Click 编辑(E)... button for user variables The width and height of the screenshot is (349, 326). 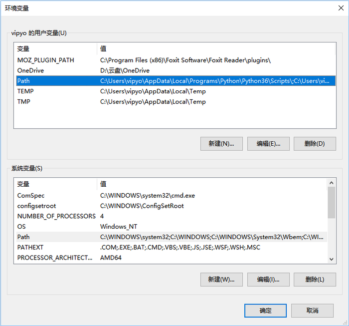268,144
